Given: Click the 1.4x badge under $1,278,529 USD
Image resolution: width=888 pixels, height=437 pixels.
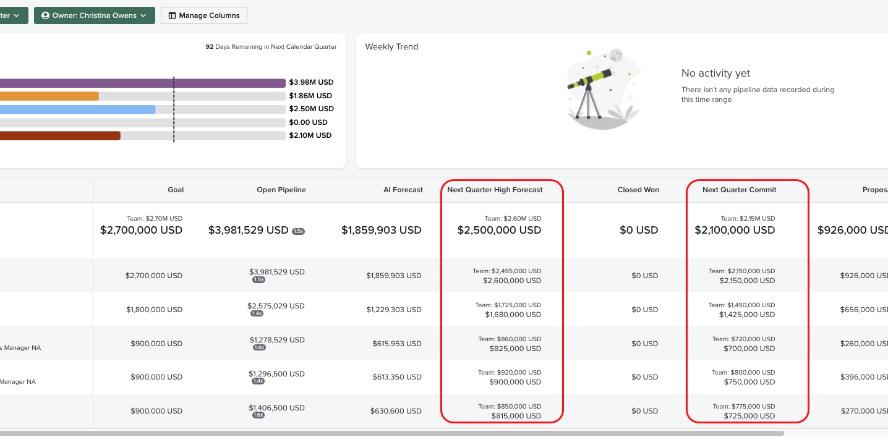Looking at the screenshot, I should click(x=258, y=347).
